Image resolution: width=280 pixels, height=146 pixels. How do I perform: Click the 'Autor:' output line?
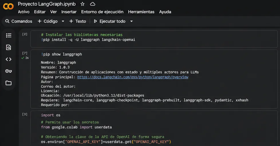(x=47, y=82)
